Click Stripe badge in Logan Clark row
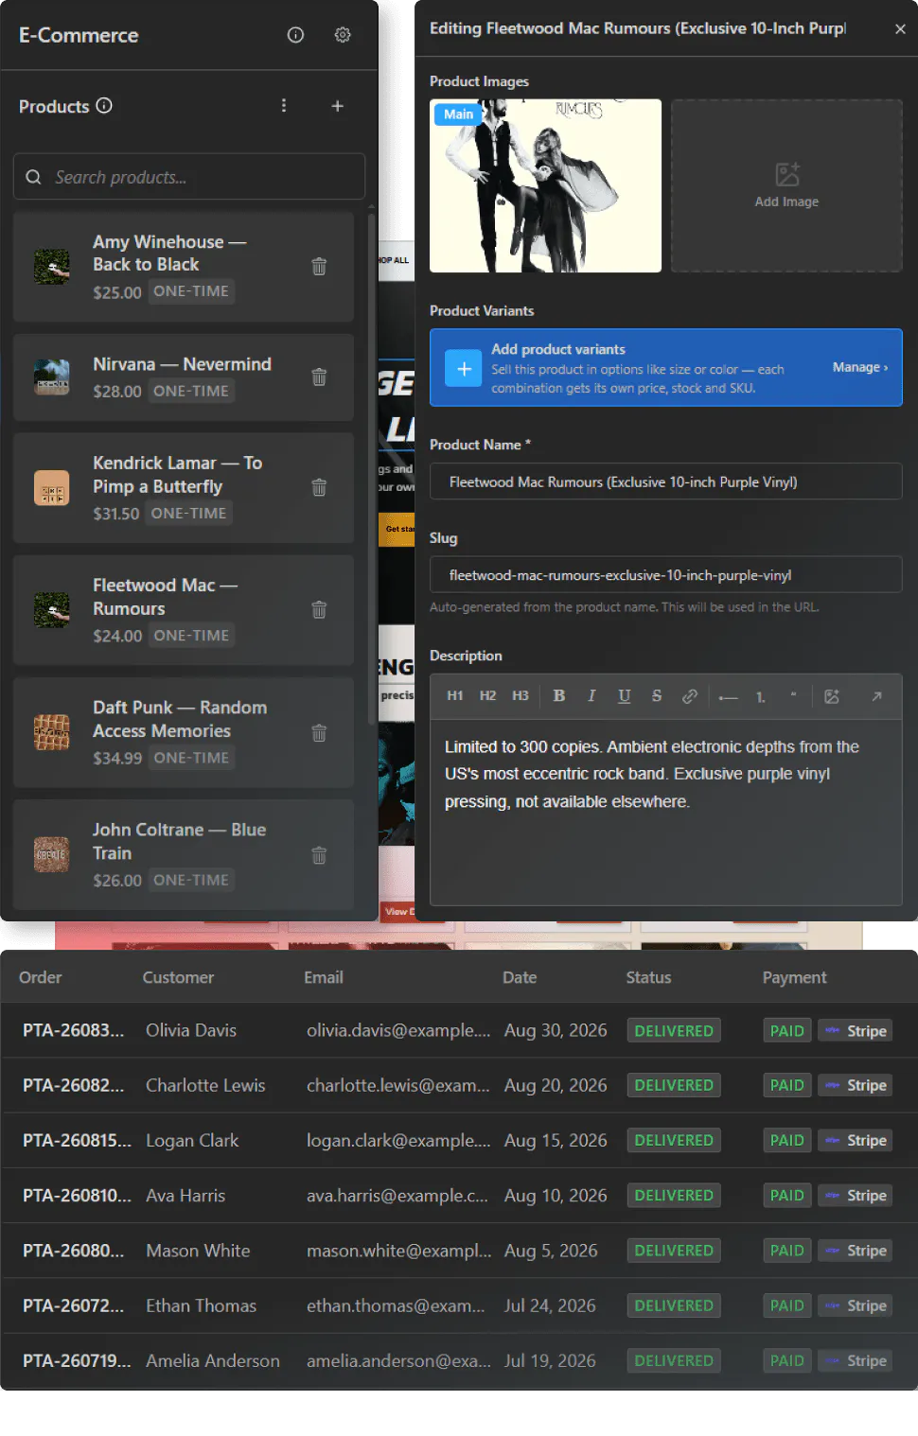The width and height of the screenshot is (918, 1436). tap(856, 1140)
